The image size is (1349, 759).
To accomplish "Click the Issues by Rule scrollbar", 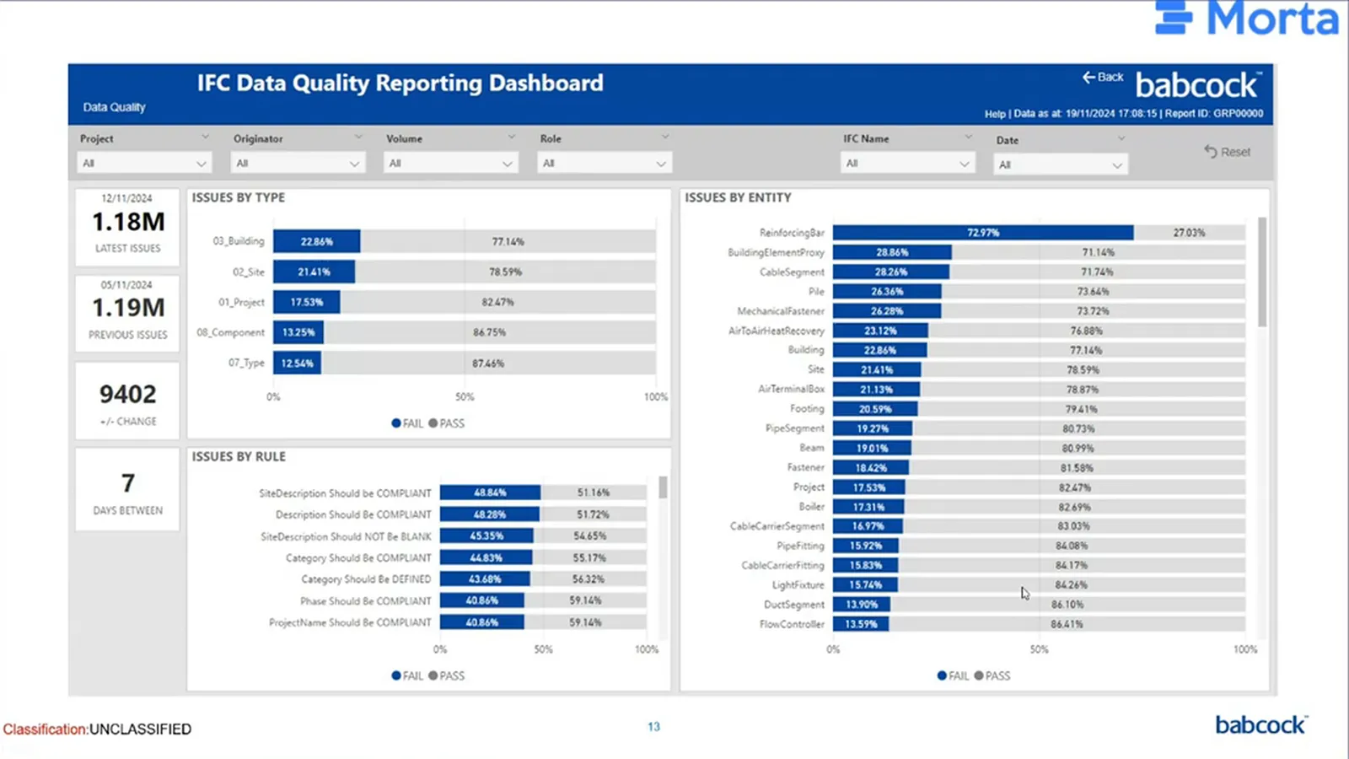I will (664, 487).
